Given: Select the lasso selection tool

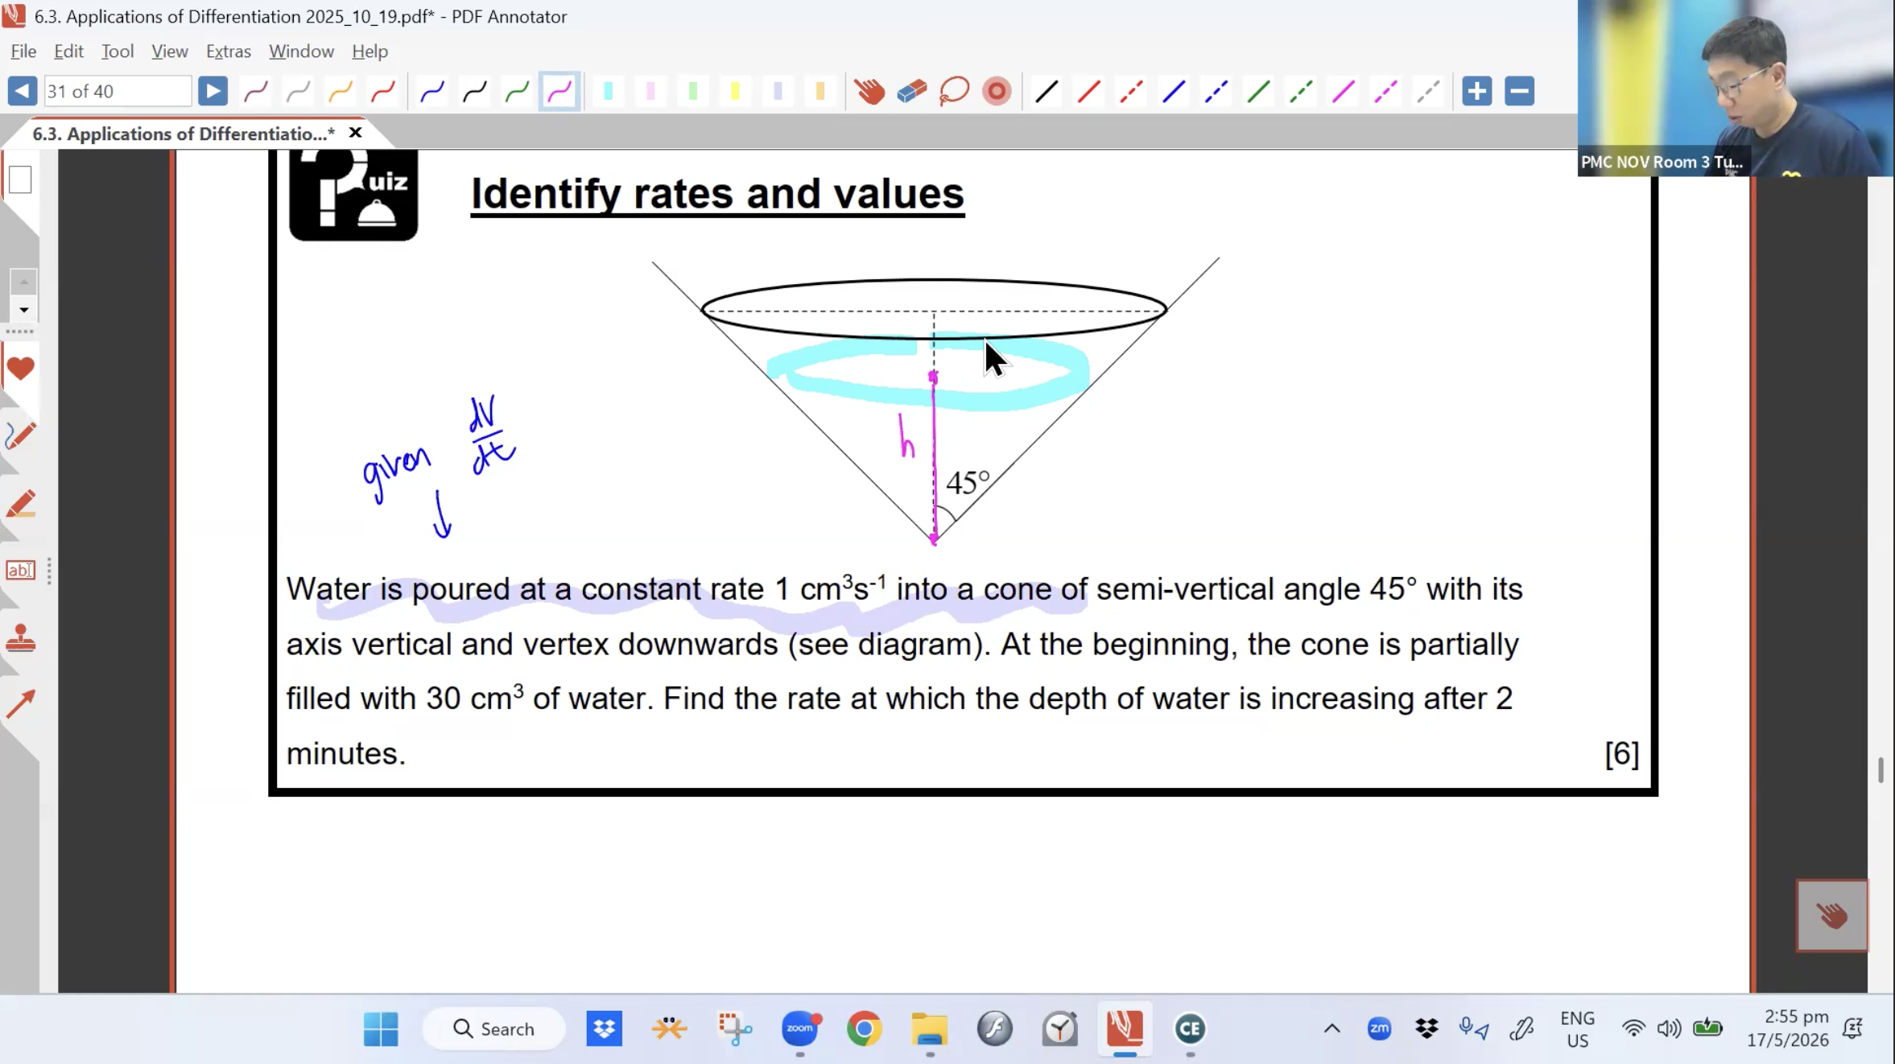Looking at the screenshot, I should click(x=955, y=91).
